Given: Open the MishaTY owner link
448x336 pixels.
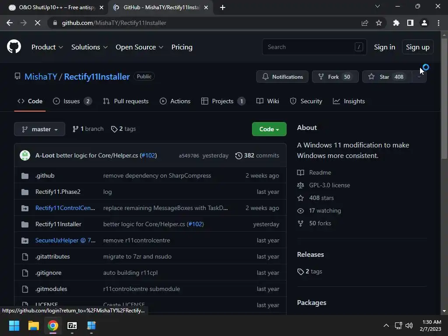Looking at the screenshot, I should pos(41,77).
